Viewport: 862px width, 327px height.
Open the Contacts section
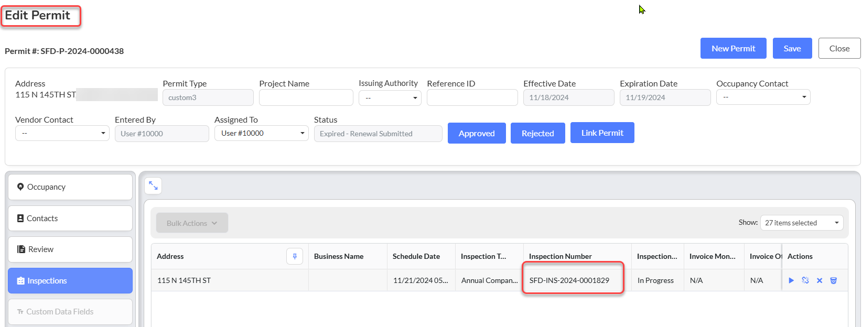(x=70, y=218)
